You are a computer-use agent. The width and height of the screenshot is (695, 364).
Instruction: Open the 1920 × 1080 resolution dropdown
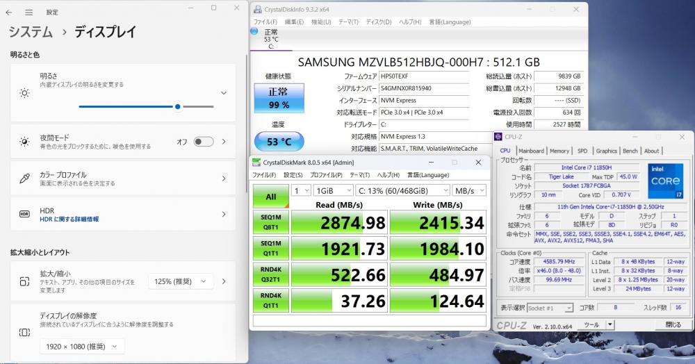[82, 347]
